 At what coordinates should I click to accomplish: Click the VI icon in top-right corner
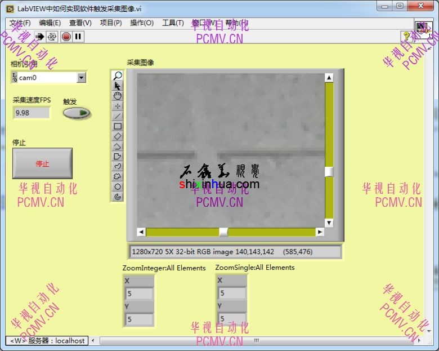[423, 30]
